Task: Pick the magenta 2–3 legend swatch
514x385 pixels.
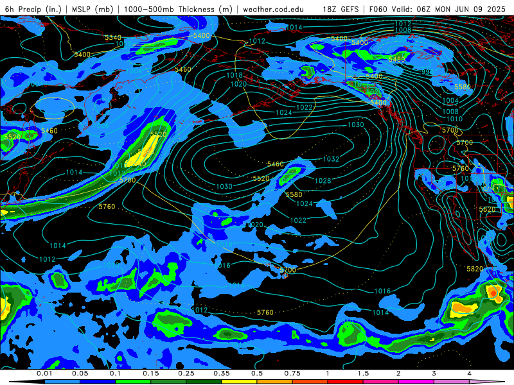Action: click(416, 382)
